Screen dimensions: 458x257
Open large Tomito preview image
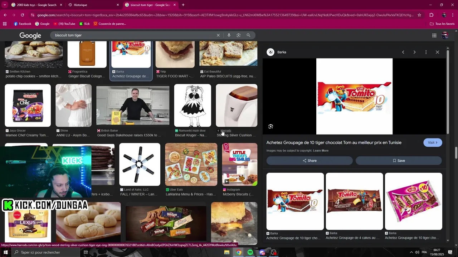[x=354, y=96]
